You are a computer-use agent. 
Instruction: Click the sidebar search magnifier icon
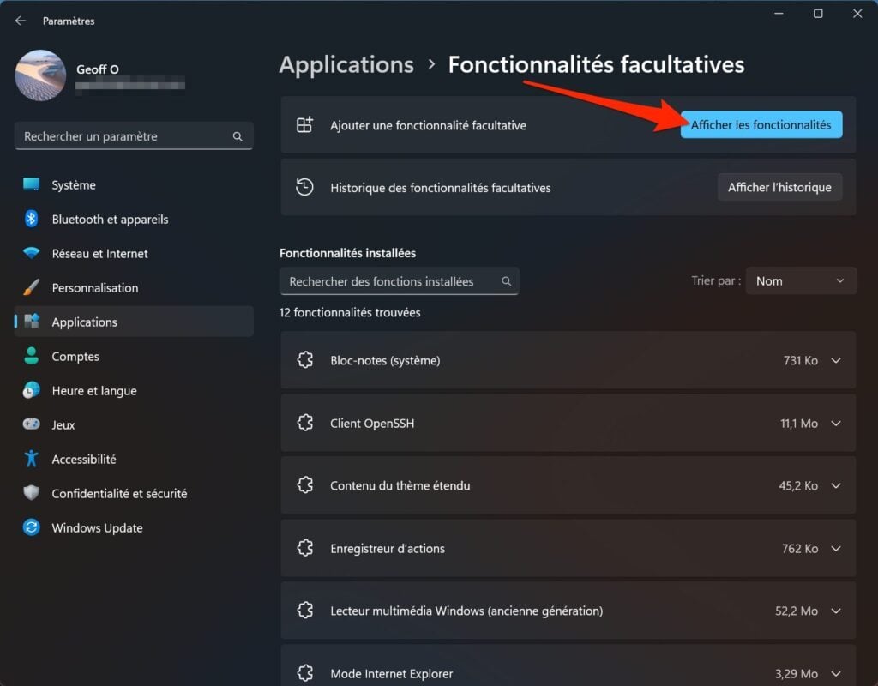(x=238, y=136)
